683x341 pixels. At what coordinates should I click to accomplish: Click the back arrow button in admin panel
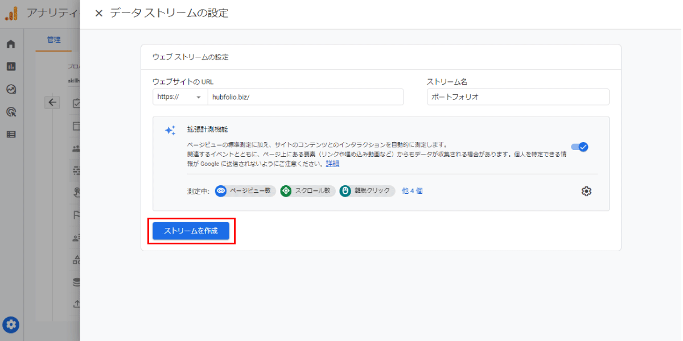click(x=52, y=102)
